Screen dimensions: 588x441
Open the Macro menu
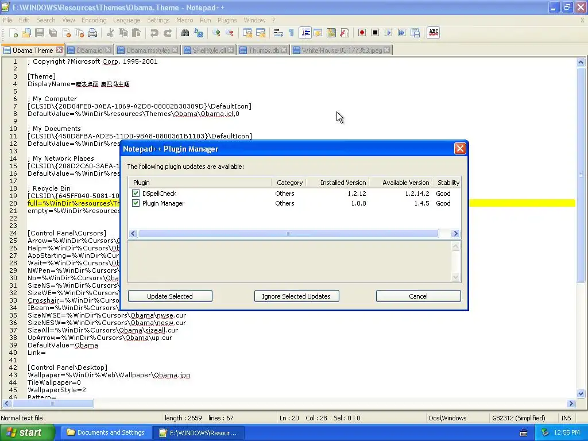pos(184,20)
